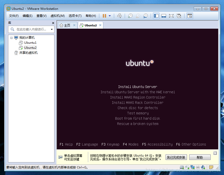This screenshot has height=175, width=224.
Task: Select Rescue a broken system option
Action: 138,124
